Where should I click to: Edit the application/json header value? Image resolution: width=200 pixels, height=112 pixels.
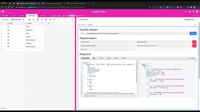[164, 42]
